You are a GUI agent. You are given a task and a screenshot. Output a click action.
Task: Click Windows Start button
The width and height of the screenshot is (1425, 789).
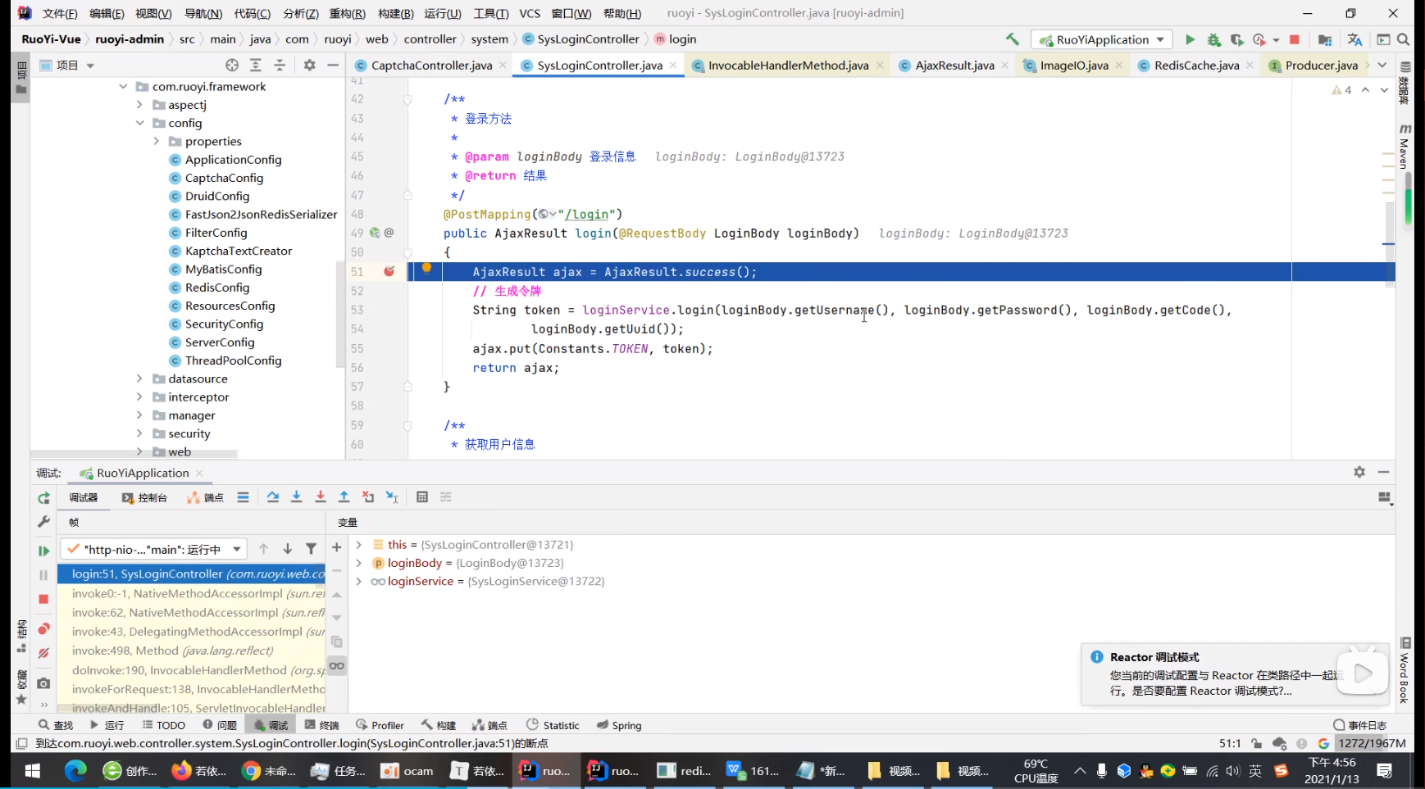pyautogui.click(x=32, y=770)
